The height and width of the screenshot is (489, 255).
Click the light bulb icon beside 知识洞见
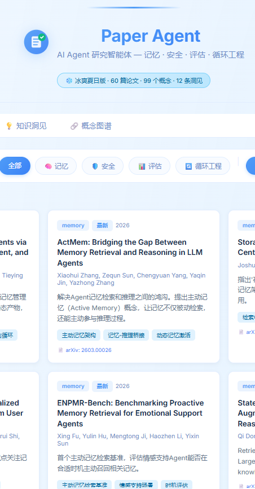[9, 126]
